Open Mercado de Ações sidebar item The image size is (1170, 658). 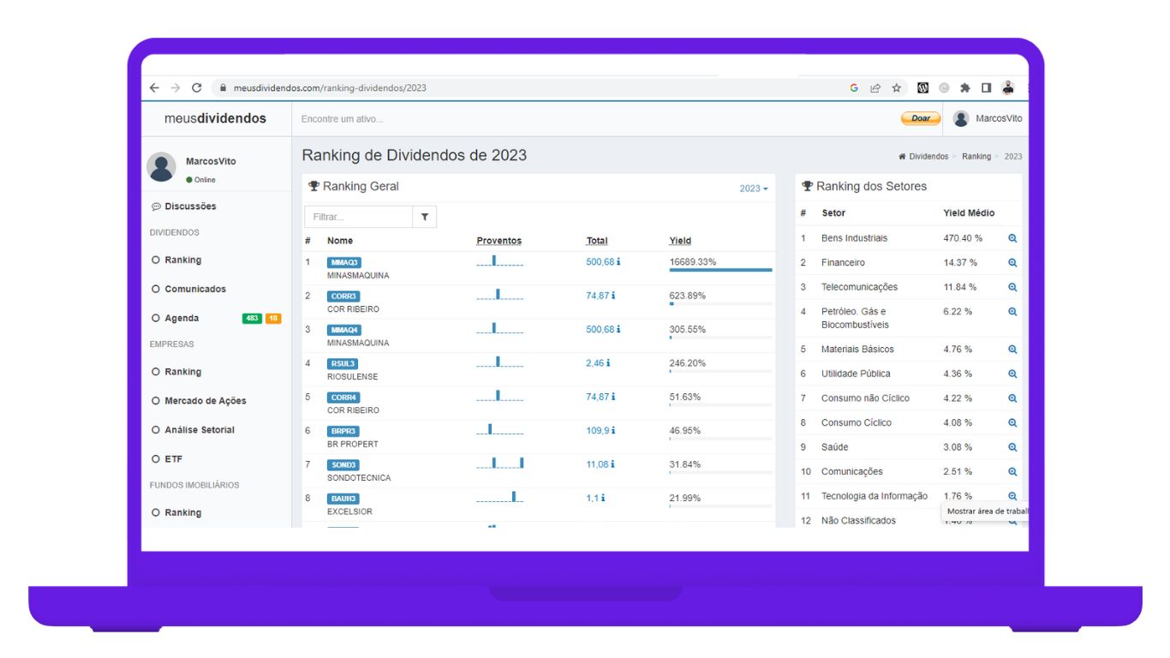coord(205,401)
